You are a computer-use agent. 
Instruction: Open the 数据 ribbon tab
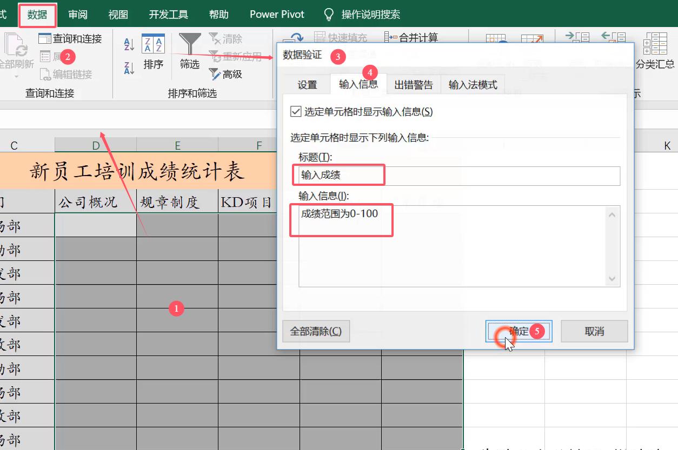37,15
